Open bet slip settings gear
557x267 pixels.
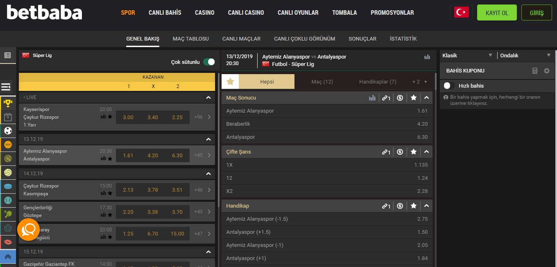point(547,71)
